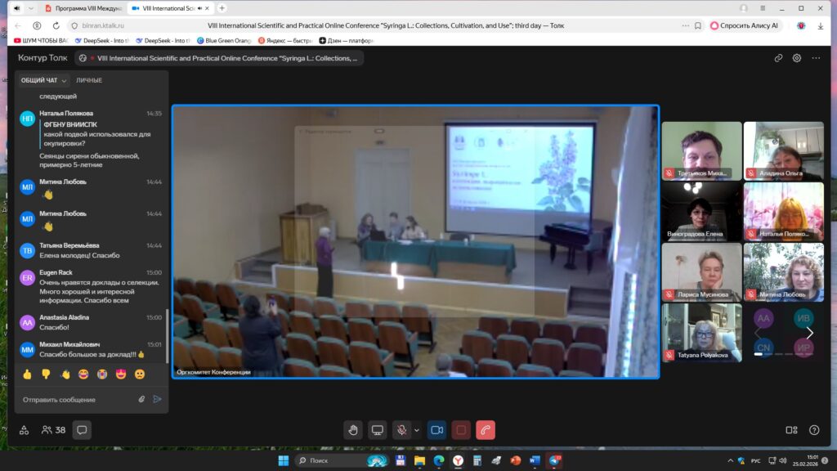Unmute the microphone
837x471 pixels.
coord(401,430)
